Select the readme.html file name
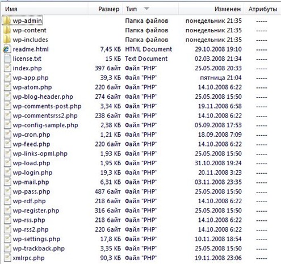This screenshot has height=264, width=281. (31, 49)
